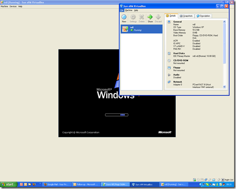Click the Network section heading link
236x189 pixels.
(x=177, y=82)
